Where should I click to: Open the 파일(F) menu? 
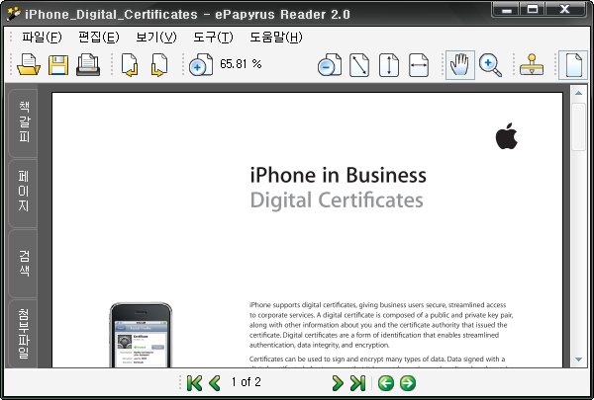pyautogui.click(x=42, y=38)
